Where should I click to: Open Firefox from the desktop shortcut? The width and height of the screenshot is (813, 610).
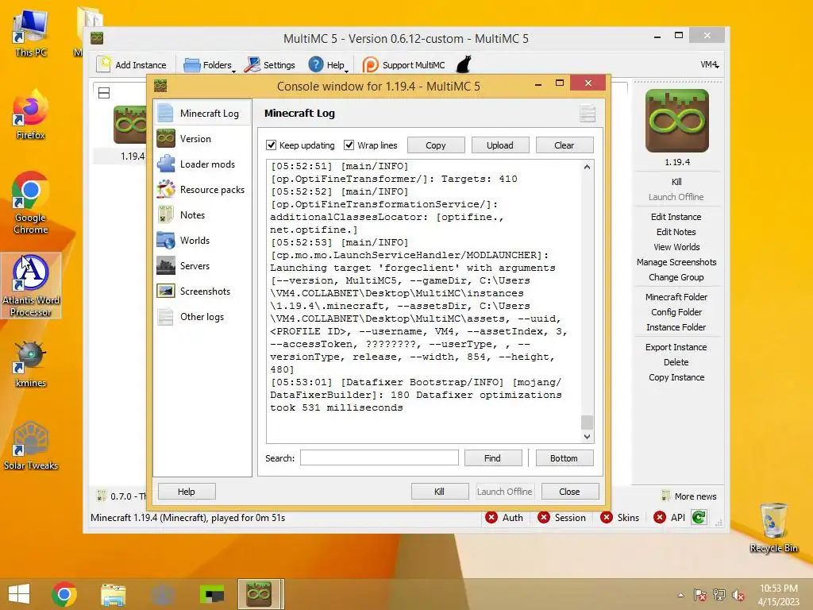tap(30, 115)
